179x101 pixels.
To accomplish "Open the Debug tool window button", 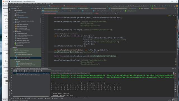I will pyautogui.click(x=27, y=98).
